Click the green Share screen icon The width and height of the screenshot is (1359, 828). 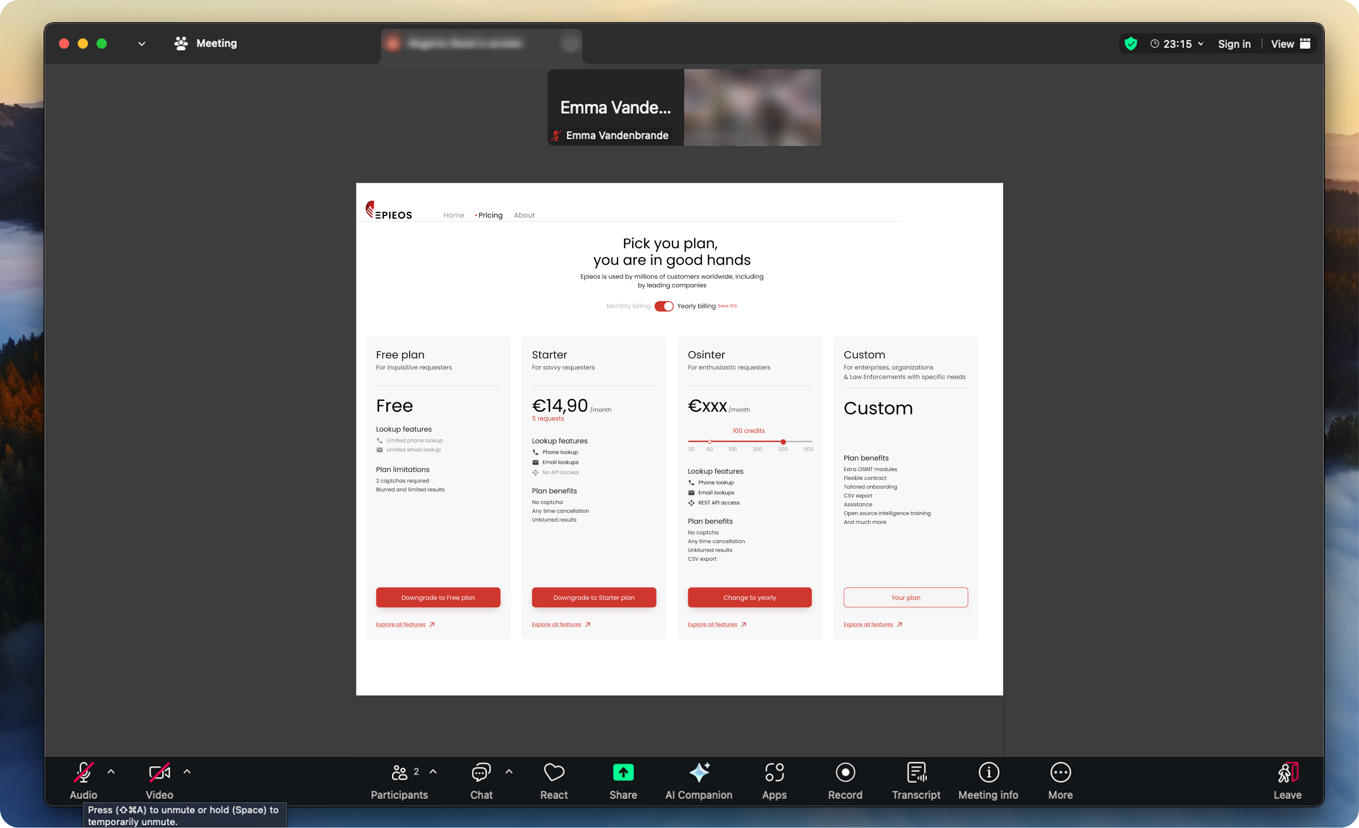(x=623, y=773)
